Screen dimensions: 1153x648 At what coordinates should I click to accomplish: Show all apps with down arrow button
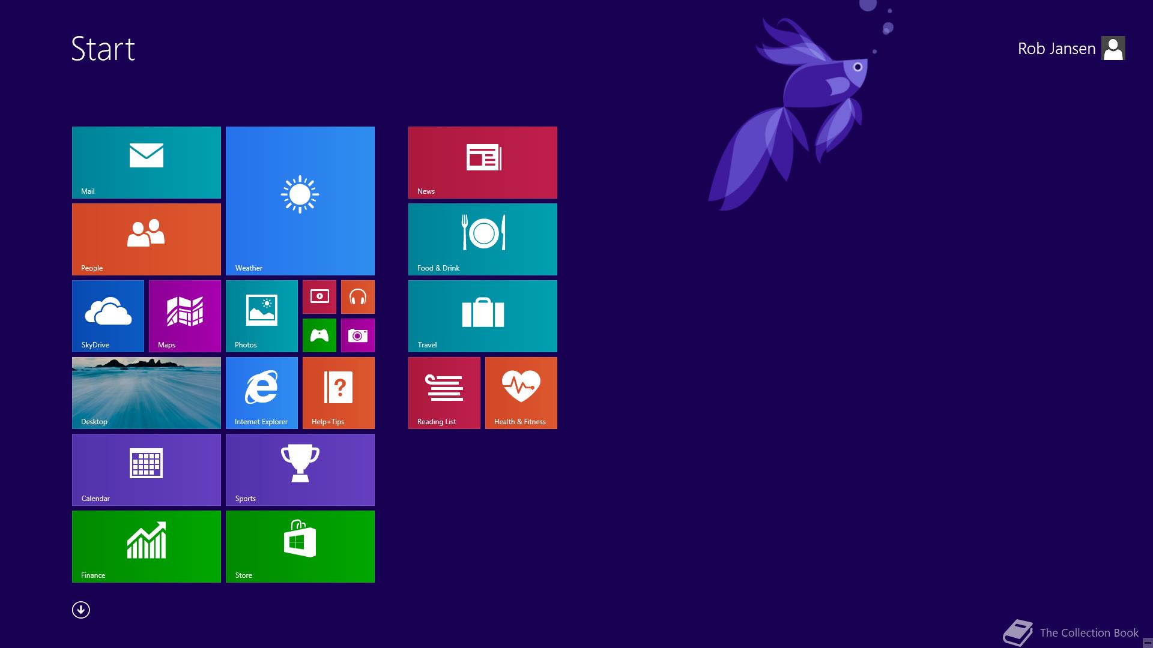(81, 610)
